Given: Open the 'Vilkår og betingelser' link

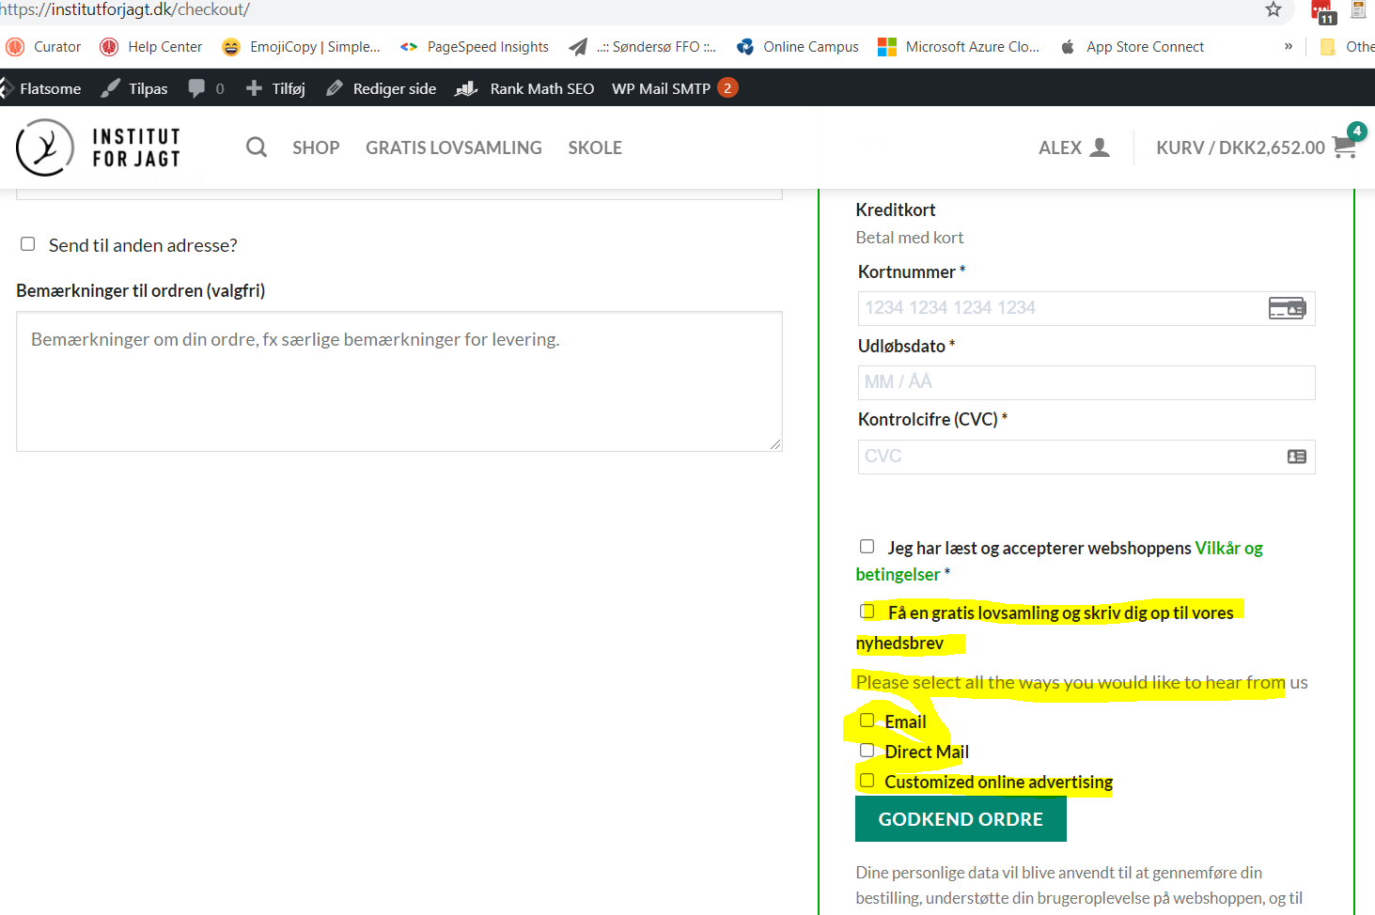Looking at the screenshot, I should coord(1228,547).
